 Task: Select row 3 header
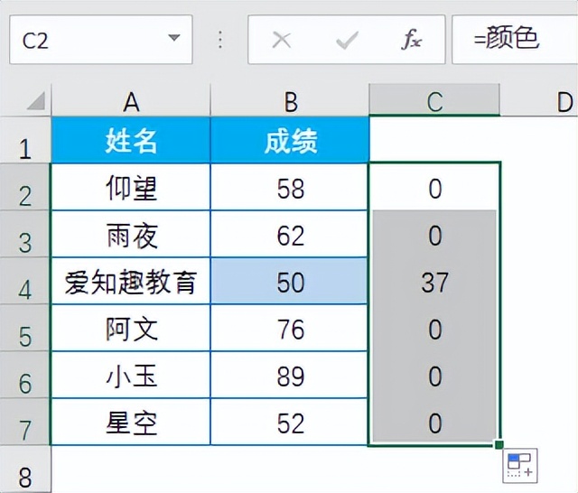(x=25, y=234)
